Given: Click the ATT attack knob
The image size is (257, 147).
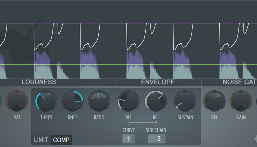Looking at the screenshot, I should tap(128, 101).
